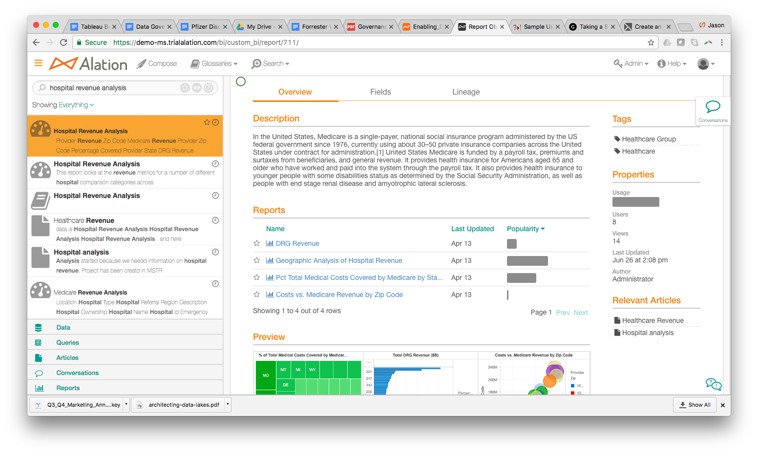Image resolution: width=758 pixels, height=455 pixels.
Task: Click the browser reload icon
Action: (x=63, y=42)
